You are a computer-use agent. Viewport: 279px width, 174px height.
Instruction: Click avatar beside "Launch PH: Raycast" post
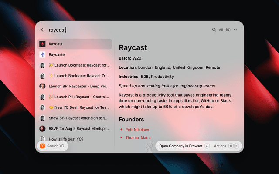pyautogui.click(x=42, y=97)
